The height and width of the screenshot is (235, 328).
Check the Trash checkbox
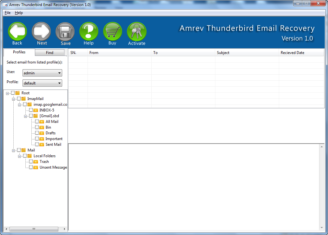click(x=31, y=161)
